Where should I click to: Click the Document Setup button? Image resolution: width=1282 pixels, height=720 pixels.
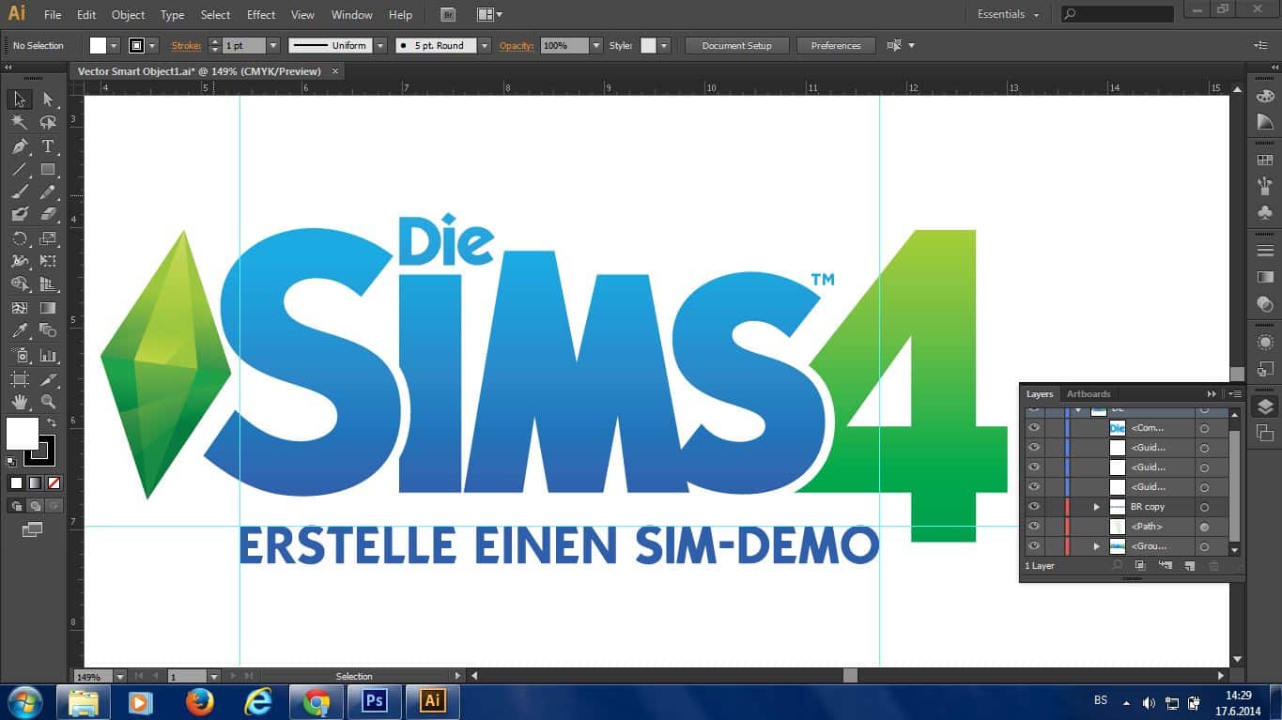[x=736, y=45]
